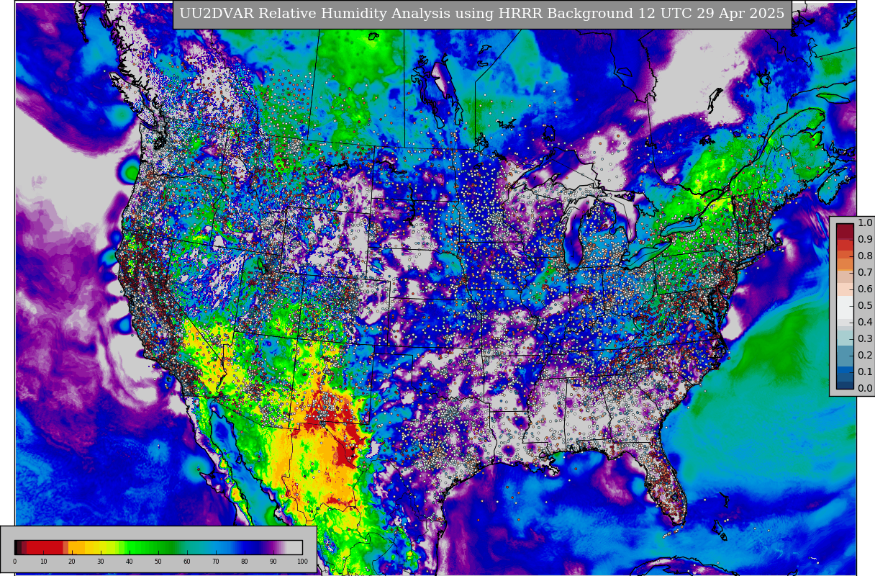Select the dark maroon top swatch of the vertical legend

pyautogui.click(x=845, y=230)
